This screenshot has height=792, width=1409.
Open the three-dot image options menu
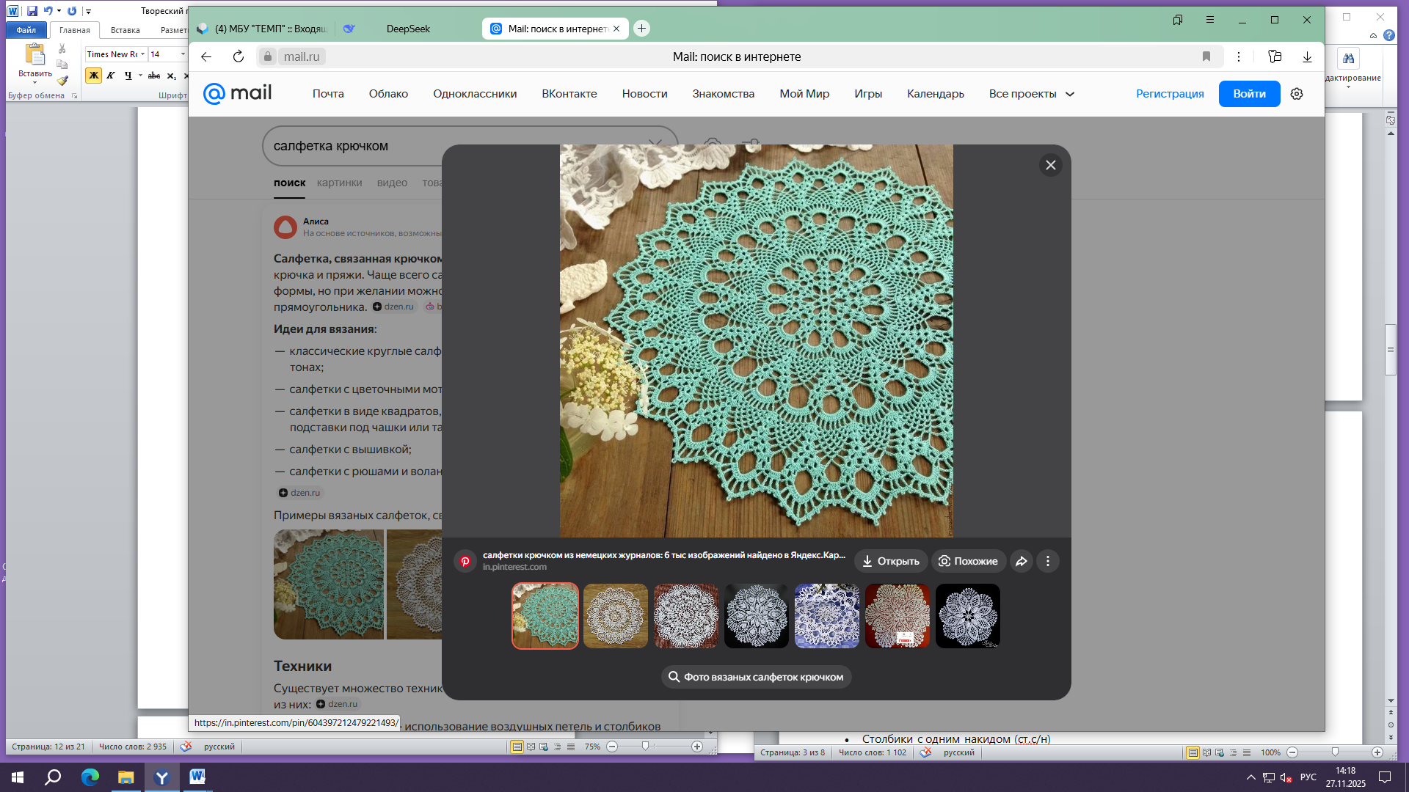pos(1048,561)
